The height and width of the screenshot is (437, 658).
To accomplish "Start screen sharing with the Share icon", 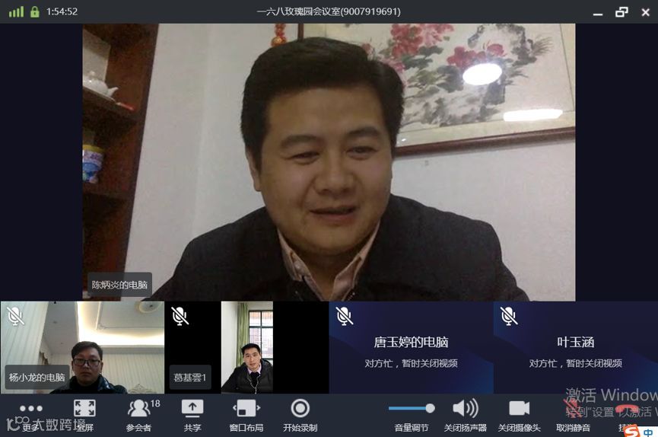I will pos(192,408).
